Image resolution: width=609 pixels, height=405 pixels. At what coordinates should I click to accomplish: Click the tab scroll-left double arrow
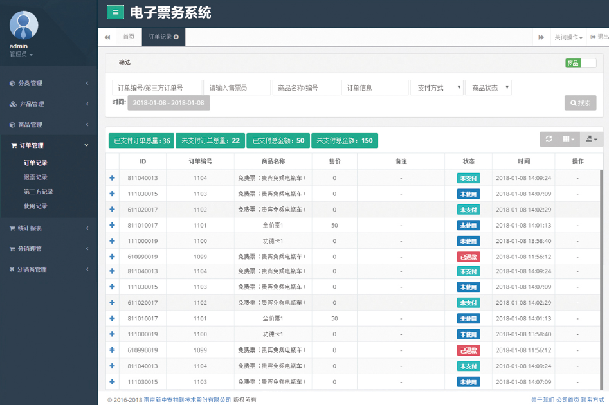pyautogui.click(x=107, y=37)
